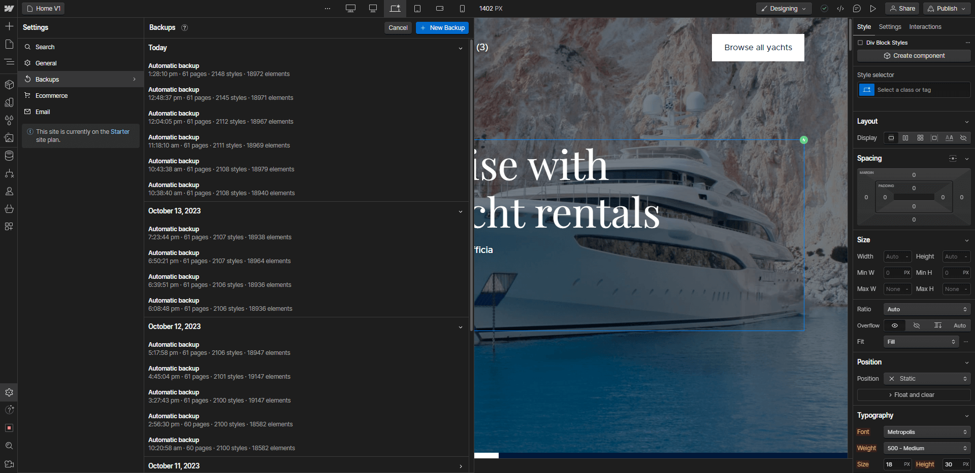This screenshot has width=975, height=473.
Task: Click the Create component button
Action: (914, 56)
